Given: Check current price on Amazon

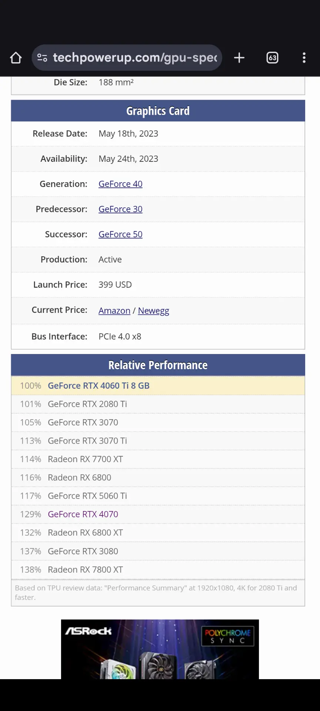Looking at the screenshot, I should [114, 311].
